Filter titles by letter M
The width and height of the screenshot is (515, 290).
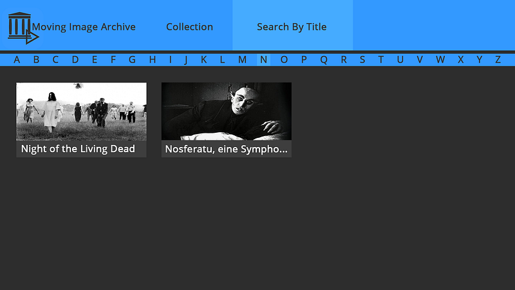click(243, 59)
